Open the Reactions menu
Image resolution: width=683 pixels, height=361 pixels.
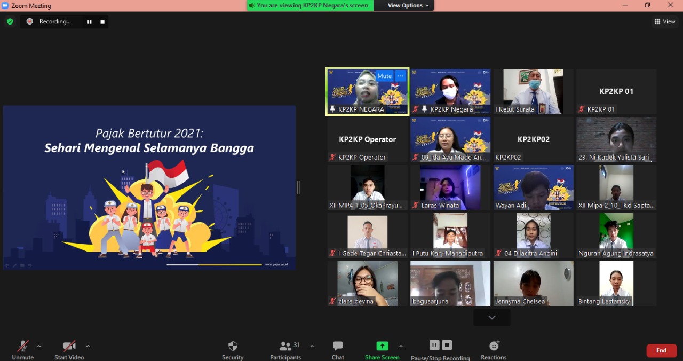tap(494, 350)
